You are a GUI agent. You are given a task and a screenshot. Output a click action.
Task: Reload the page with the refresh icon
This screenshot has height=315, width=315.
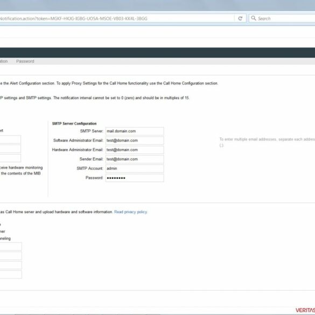tap(240, 18)
